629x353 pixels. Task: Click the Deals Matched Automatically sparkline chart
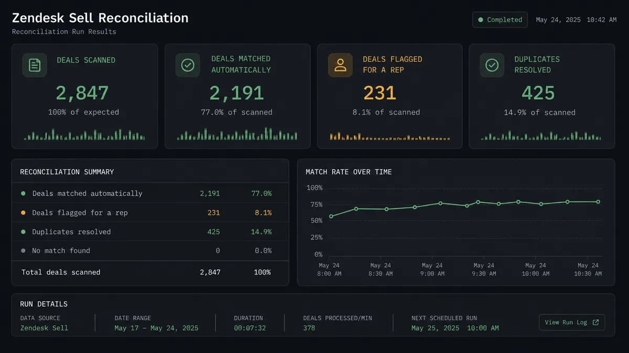coord(237,134)
